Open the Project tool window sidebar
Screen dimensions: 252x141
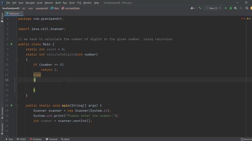(2, 17)
